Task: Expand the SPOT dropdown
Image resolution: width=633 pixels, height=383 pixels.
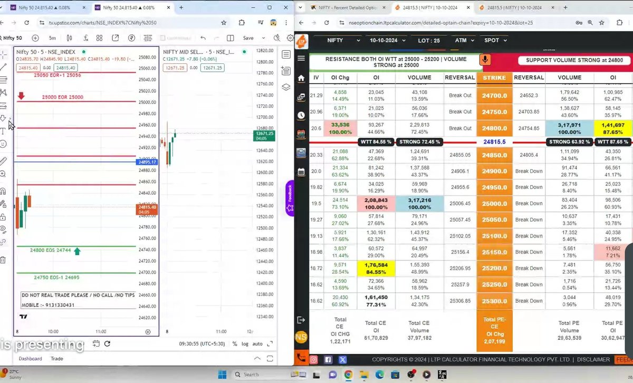Action: coord(494,40)
